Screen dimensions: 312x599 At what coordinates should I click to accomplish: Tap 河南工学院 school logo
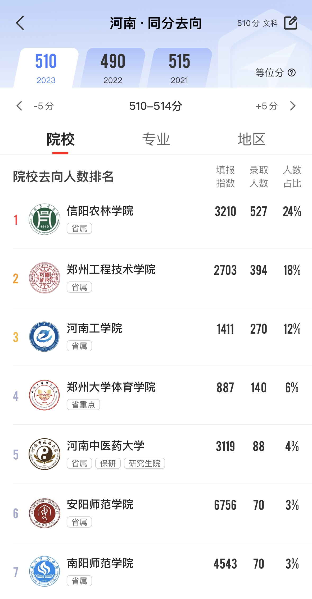pyautogui.click(x=44, y=337)
